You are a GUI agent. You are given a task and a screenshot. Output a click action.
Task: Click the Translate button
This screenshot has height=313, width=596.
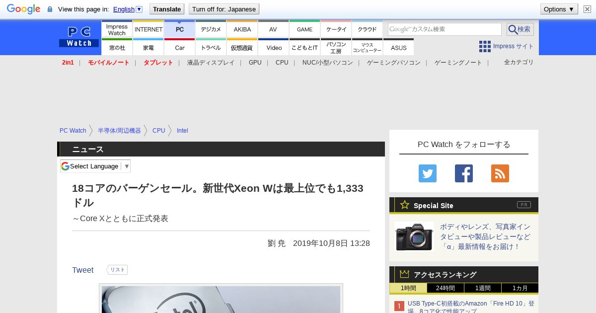point(166,9)
